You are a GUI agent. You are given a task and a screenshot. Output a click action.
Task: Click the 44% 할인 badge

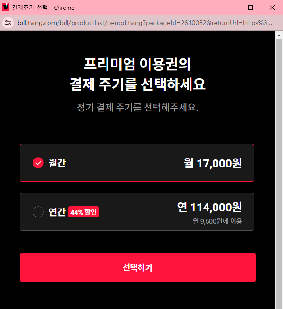tap(83, 212)
